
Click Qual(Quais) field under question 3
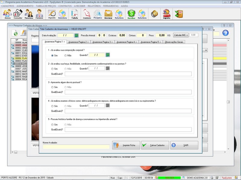pyautogui.click(x=128, y=92)
